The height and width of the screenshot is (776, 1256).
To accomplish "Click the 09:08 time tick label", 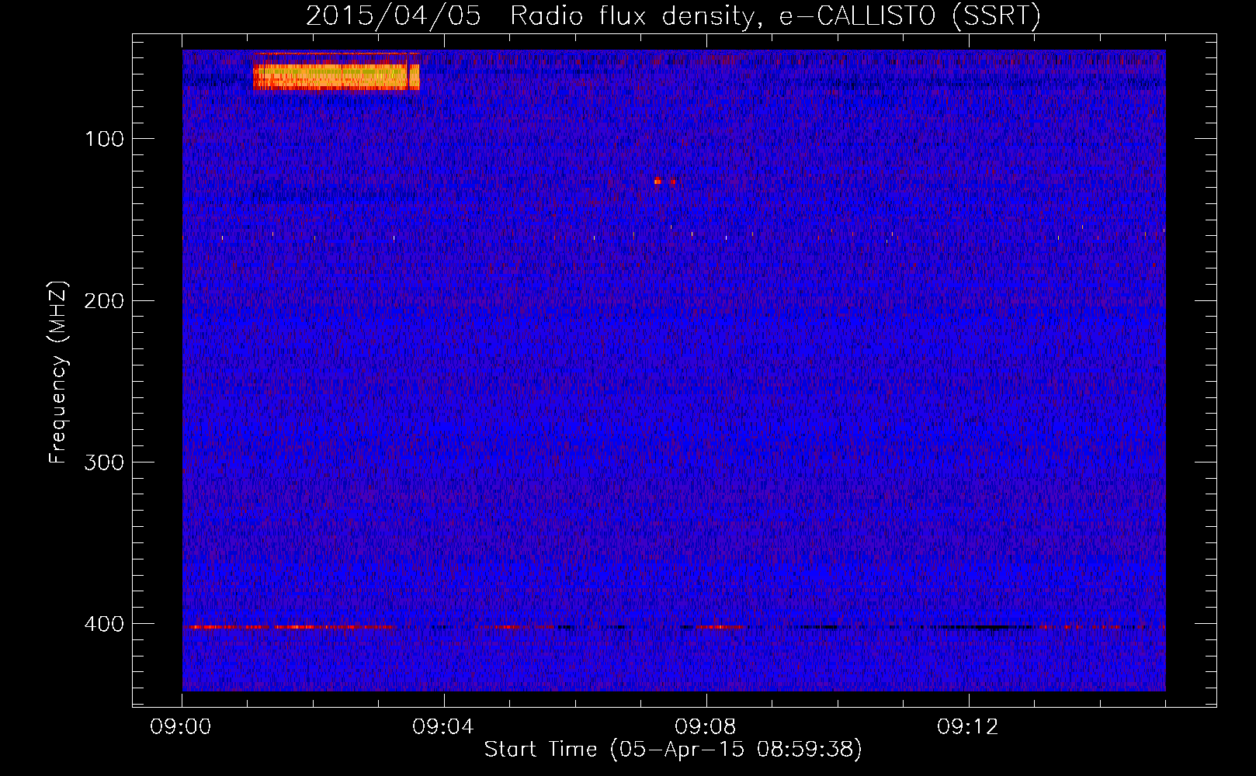I will pyautogui.click(x=706, y=727).
